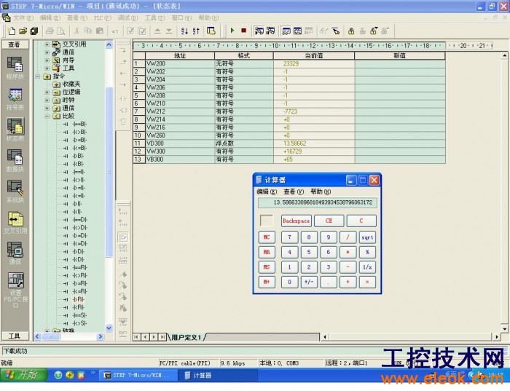
Task: Switch to the 用户定义1 status chart tab
Action: pyautogui.click(x=187, y=337)
